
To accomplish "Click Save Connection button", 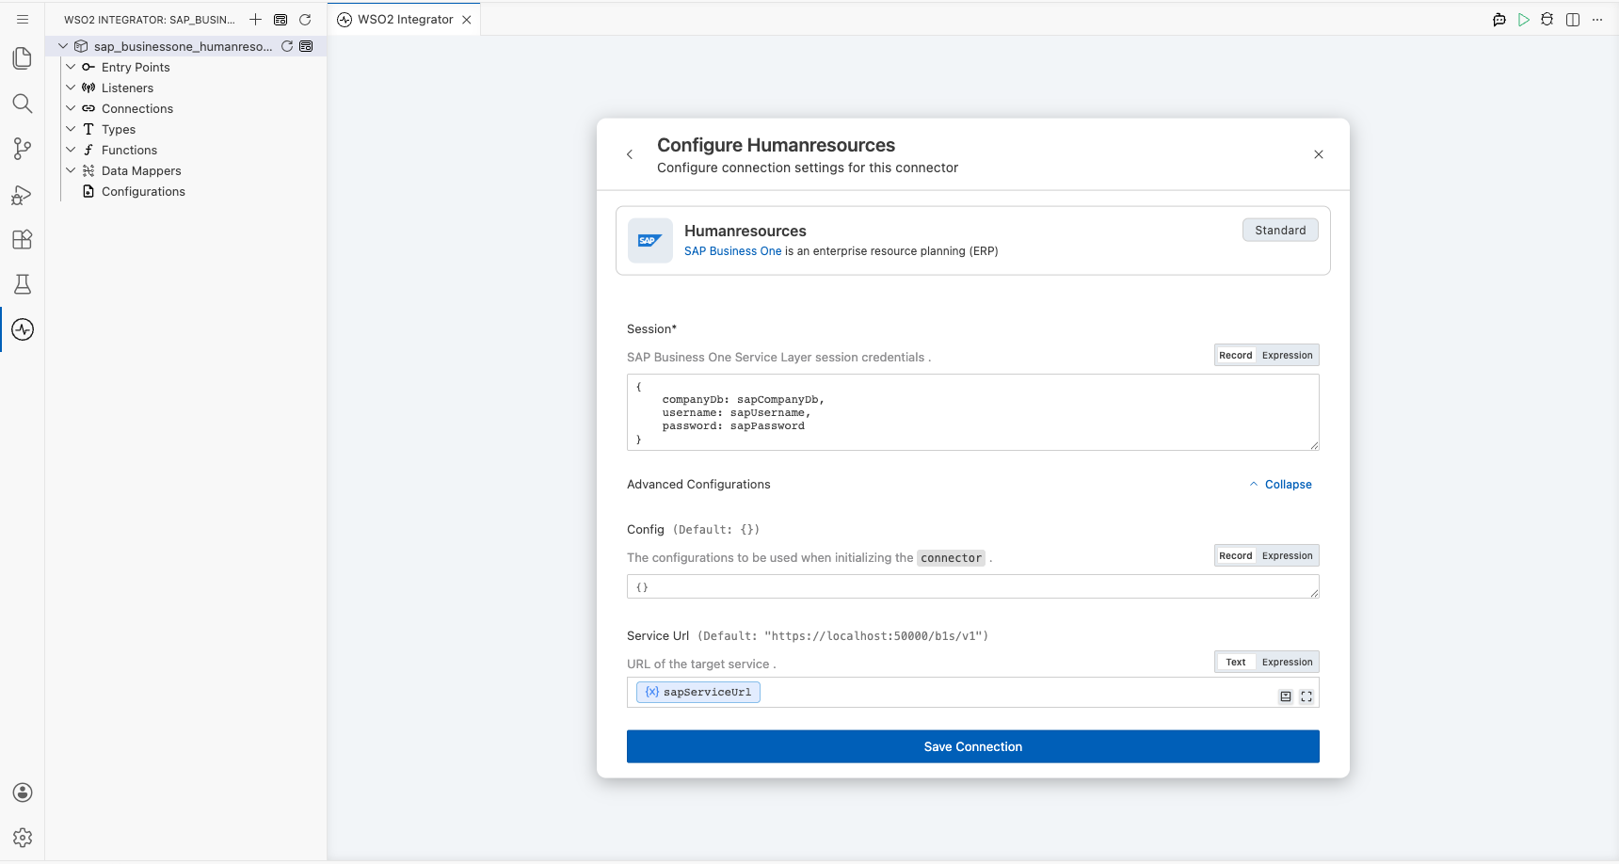I will 973,746.
